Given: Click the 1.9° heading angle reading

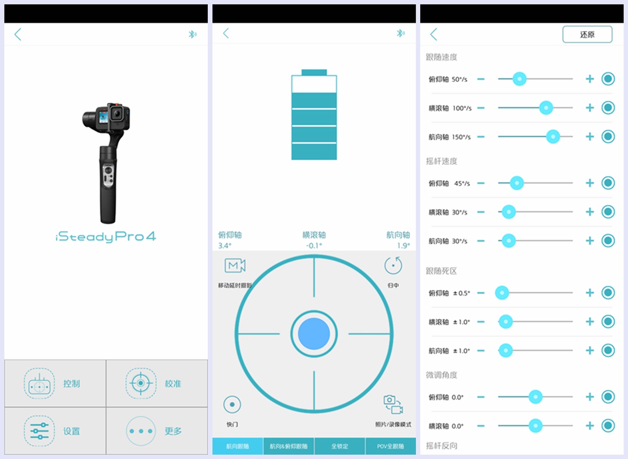Looking at the screenshot, I should [x=404, y=246].
